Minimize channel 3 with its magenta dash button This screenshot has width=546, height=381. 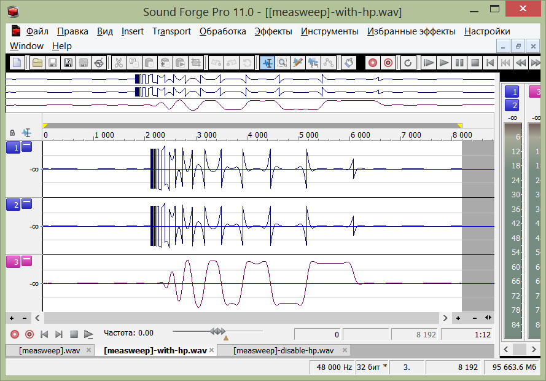pos(27,261)
